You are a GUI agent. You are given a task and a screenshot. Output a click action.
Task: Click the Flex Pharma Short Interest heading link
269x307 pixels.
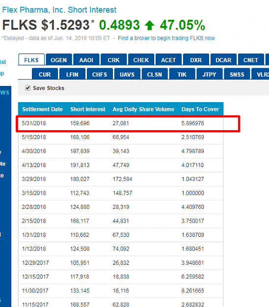tap(59, 10)
